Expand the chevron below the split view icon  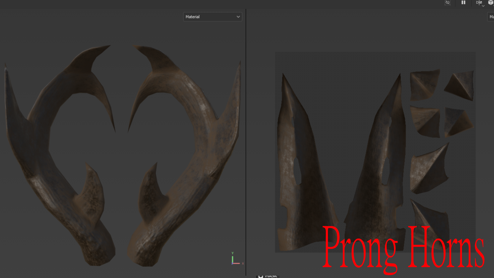point(483,6)
